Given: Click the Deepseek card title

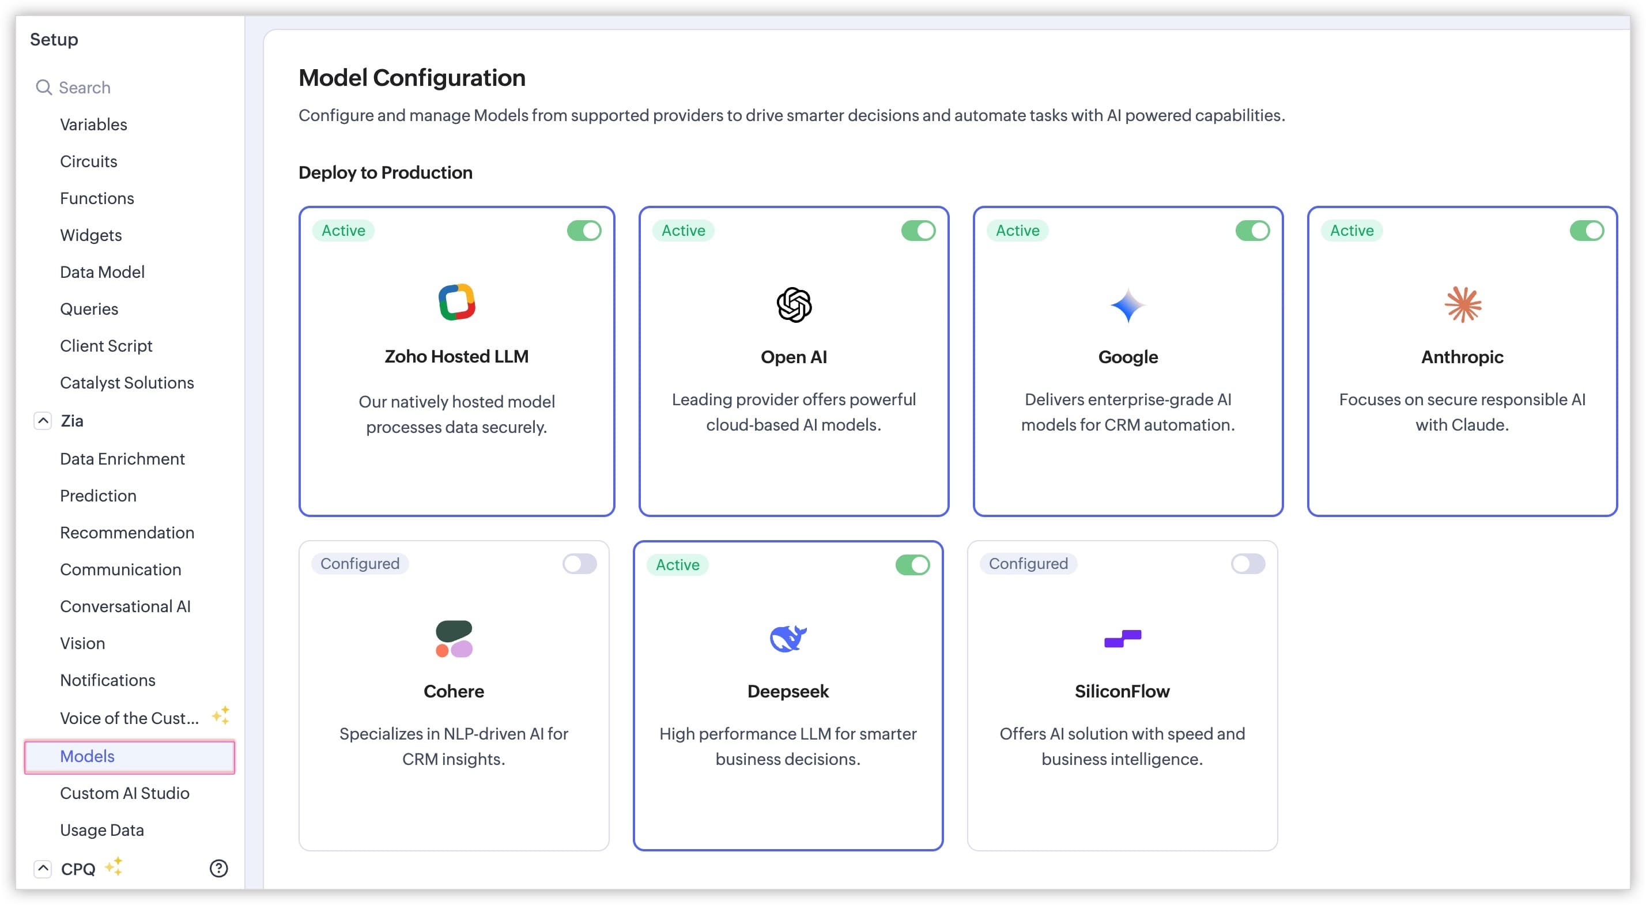Looking at the screenshot, I should coord(788,691).
